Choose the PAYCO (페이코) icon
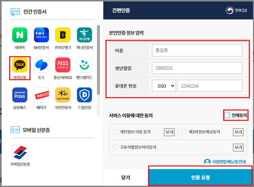This screenshot has height=187, width=254. point(41,95)
